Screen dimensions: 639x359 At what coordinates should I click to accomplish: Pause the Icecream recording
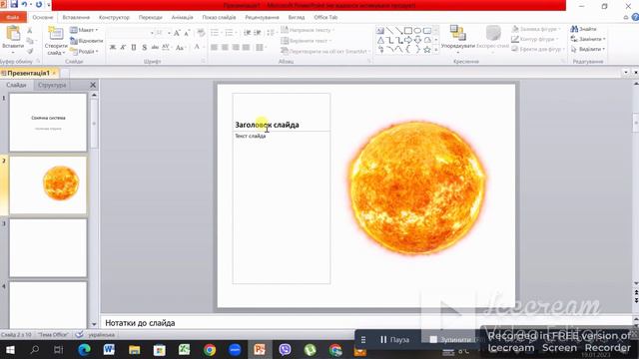[394, 339]
